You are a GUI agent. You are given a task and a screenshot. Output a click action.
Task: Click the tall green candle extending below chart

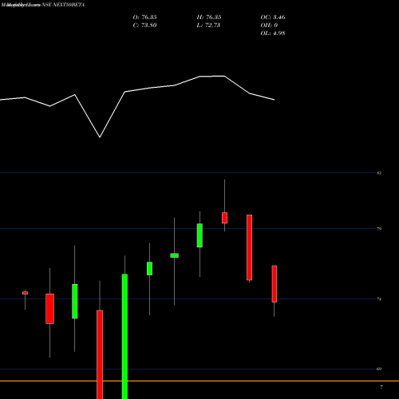[x=124, y=336]
